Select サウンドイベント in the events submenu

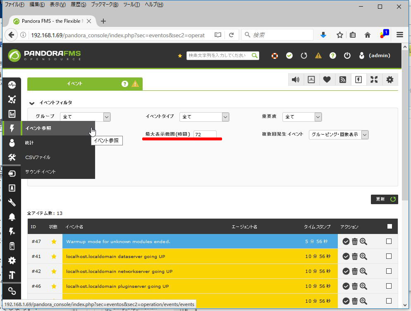point(58,171)
